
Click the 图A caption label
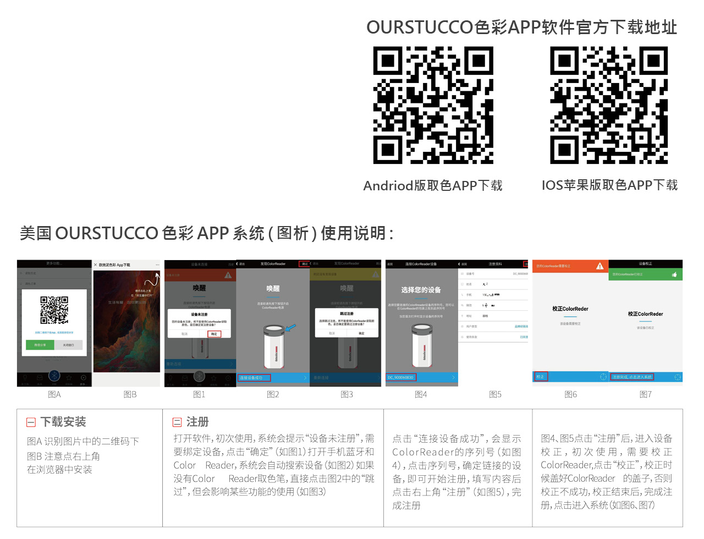pyautogui.click(x=54, y=394)
